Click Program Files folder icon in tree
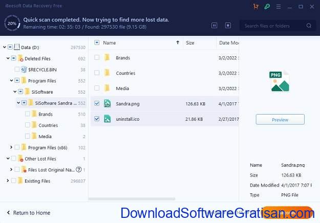The width and height of the screenshot is (320, 223). point(24,80)
